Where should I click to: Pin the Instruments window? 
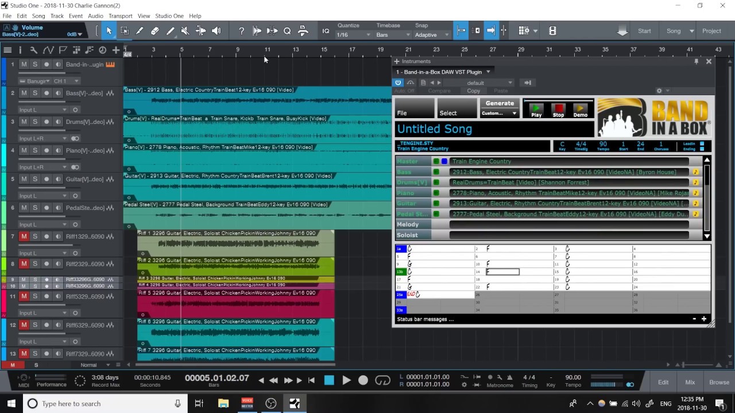(696, 61)
